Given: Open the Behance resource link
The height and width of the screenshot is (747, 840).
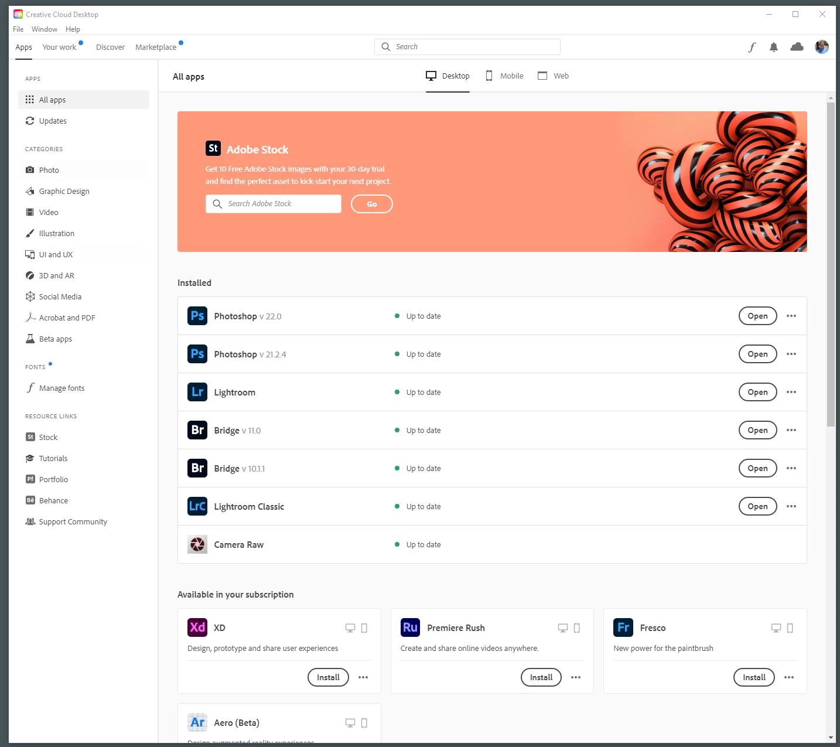Looking at the screenshot, I should point(83,500).
